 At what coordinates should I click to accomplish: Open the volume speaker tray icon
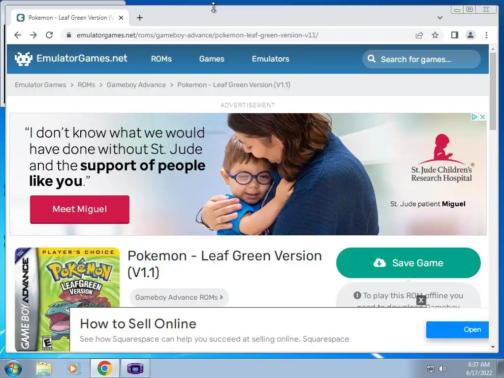click(x=442, y=369)
